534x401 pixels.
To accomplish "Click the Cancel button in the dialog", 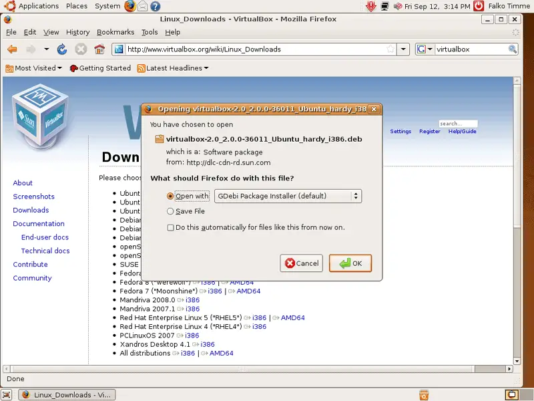I will [302, 263].
